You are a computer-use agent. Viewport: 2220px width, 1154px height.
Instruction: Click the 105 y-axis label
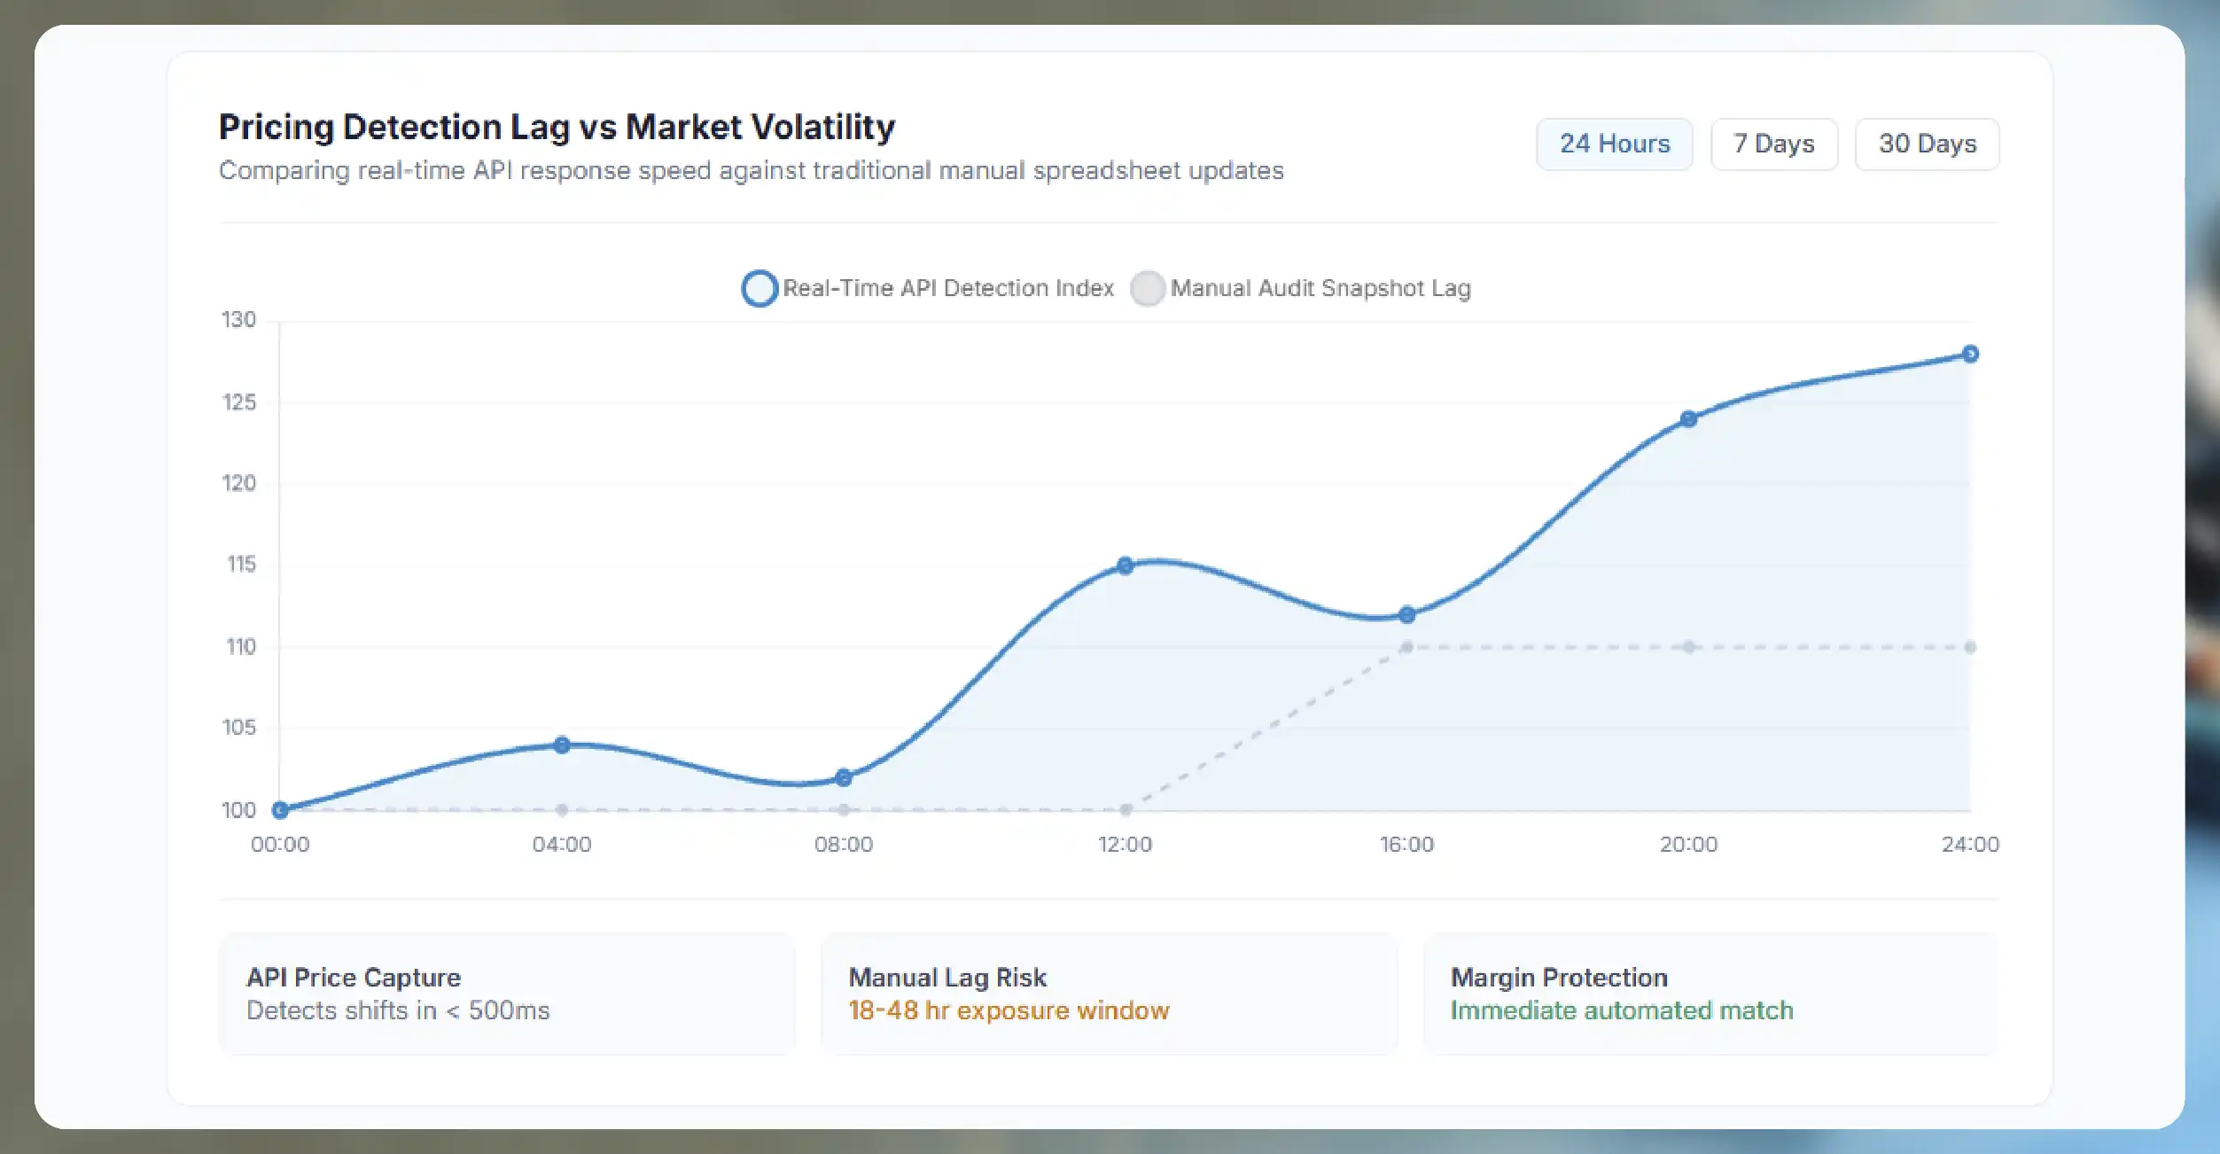click(x=238, y=727)
